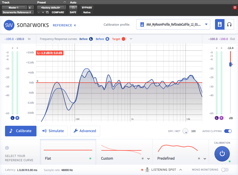Click the calibration power button

click(x=222, y=154)
